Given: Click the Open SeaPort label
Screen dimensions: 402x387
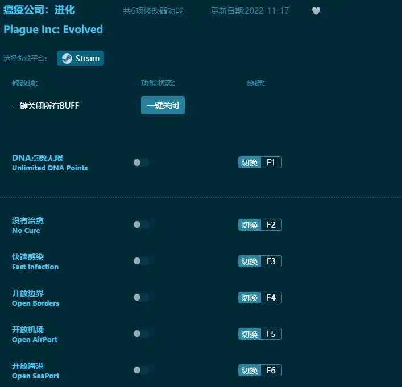Looking at the screenshot, I should (x=35, y=376).
